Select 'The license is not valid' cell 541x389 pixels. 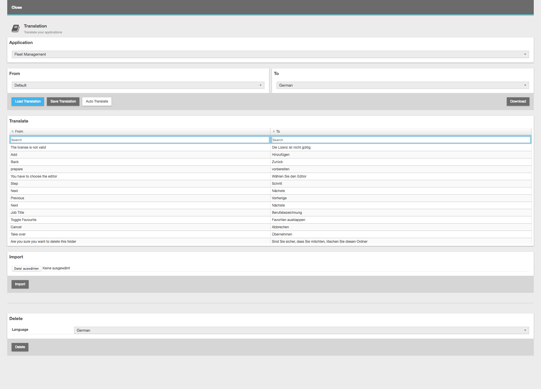[x=140, y=147]
